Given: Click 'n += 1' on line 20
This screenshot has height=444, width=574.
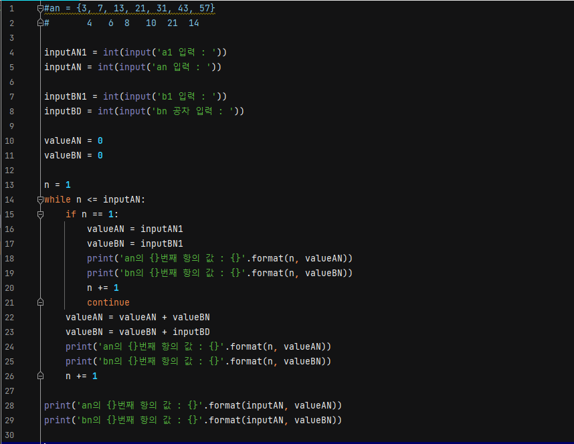Looking at the screenshot, I should click(103, 288).
